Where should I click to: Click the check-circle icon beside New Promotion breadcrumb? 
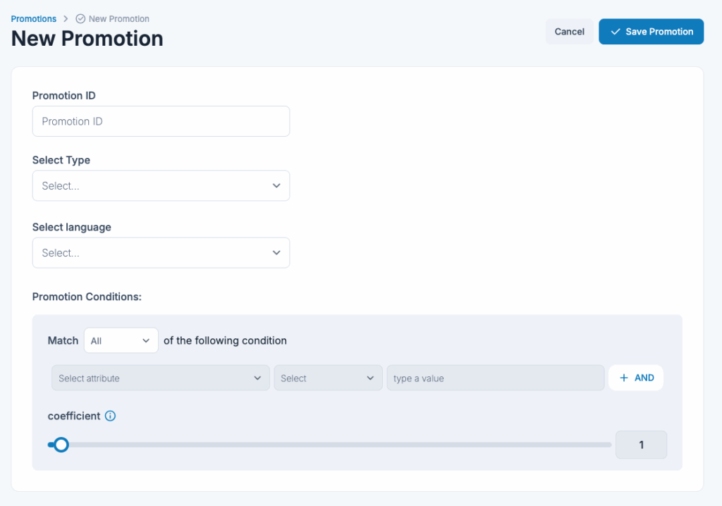pos(80,19)
